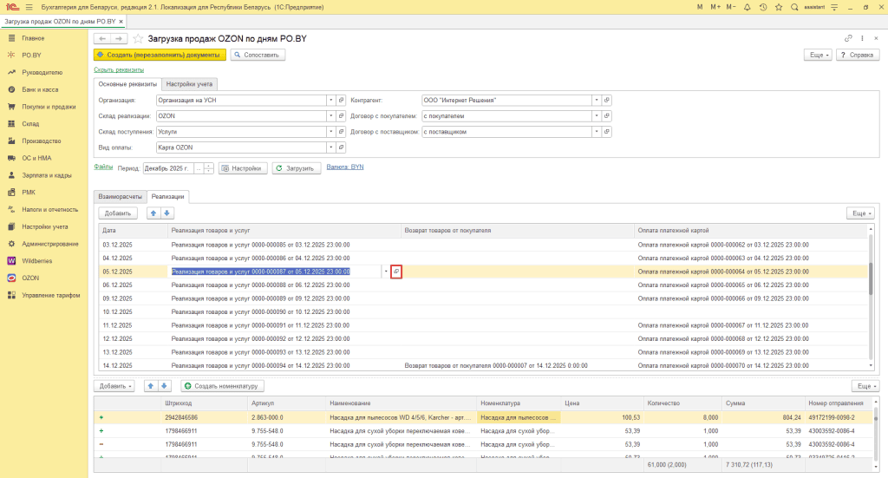Open Администрирование section
Viewport: 888px width, 478px height.
tap(49, 244)
